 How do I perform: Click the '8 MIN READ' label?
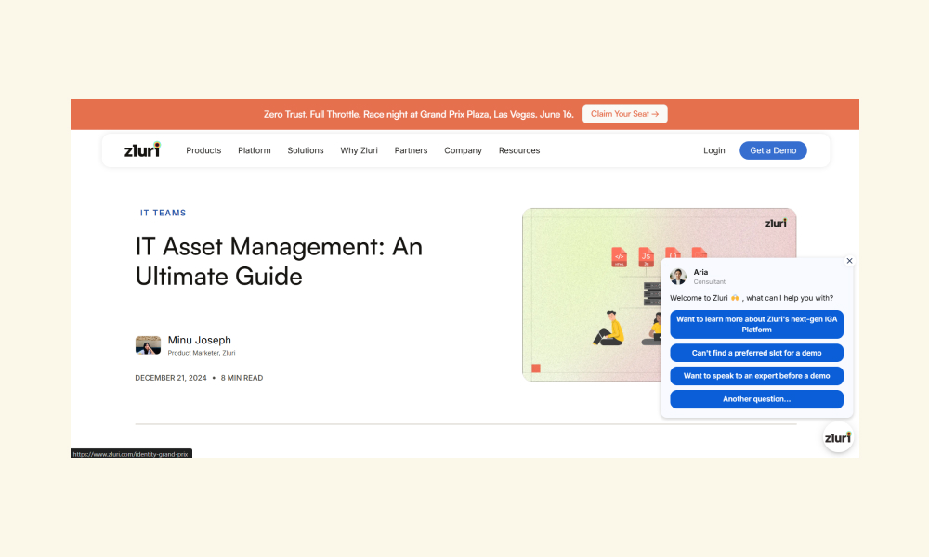pyautogui.click(x=242, y=378)
